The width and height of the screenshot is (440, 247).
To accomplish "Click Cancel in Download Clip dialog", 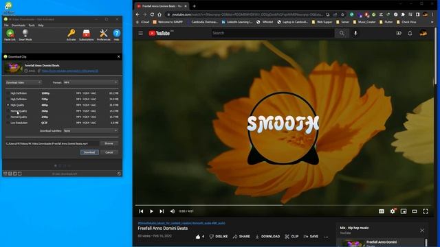I will pos(109,152).
